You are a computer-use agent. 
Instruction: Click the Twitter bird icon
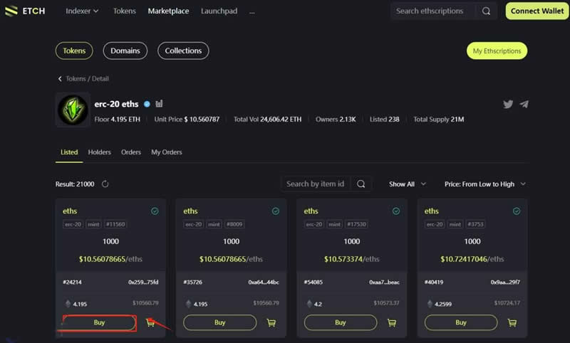coord(508,104)
